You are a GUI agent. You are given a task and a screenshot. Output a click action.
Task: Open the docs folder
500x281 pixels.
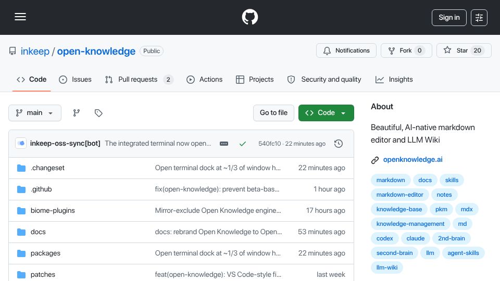[x=38, y=232]
